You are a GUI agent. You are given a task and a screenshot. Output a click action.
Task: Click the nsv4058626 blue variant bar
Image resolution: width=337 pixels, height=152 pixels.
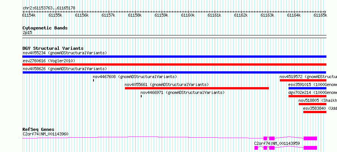click(174, 72)
